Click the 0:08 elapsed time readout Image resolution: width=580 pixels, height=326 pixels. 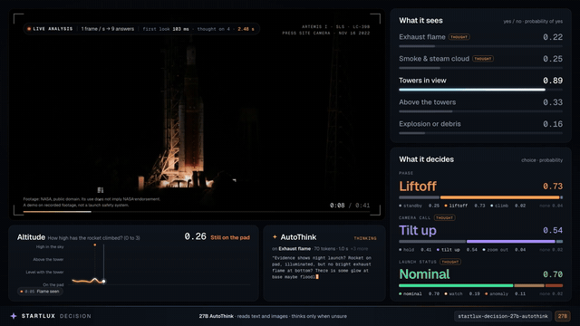pyautogui.click(x=337, y=206)
